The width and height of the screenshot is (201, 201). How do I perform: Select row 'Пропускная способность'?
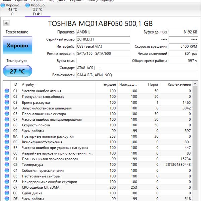[98, 96]
